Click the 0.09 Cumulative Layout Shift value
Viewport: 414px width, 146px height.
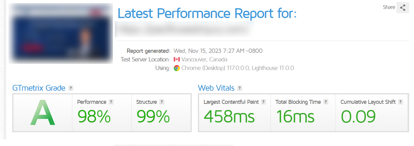tap(358, 116)
